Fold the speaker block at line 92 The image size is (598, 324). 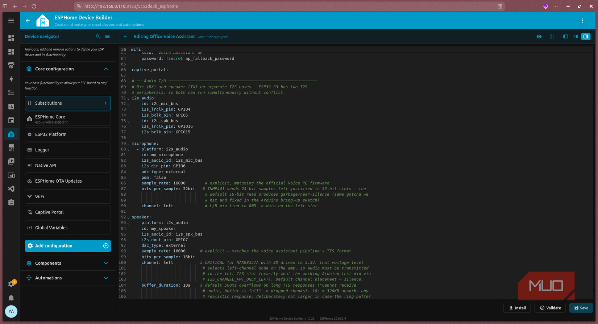pyautogui.click(x=128, y=217)
